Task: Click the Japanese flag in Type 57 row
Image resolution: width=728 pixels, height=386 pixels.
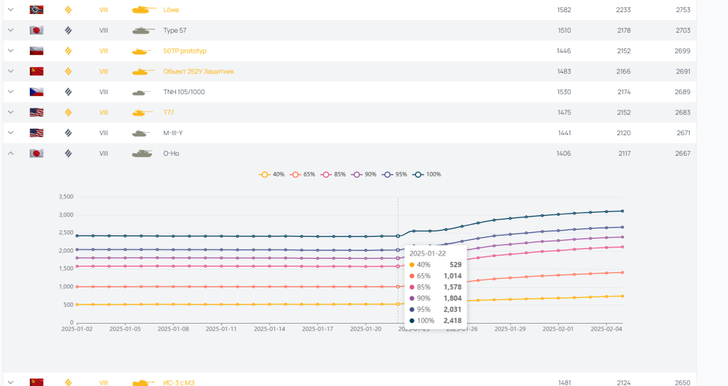Action: [x=36, y=30]
